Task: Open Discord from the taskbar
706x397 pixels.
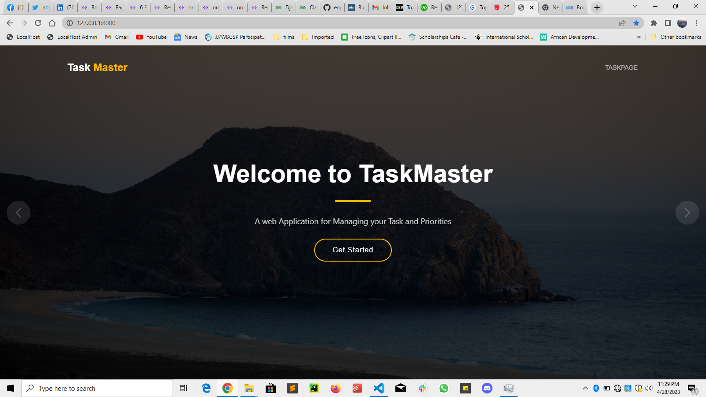Action: click(487, 388)
